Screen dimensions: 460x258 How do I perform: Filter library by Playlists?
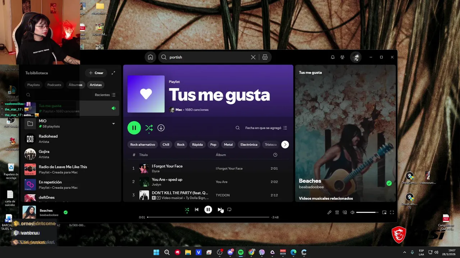coord(33,85)
